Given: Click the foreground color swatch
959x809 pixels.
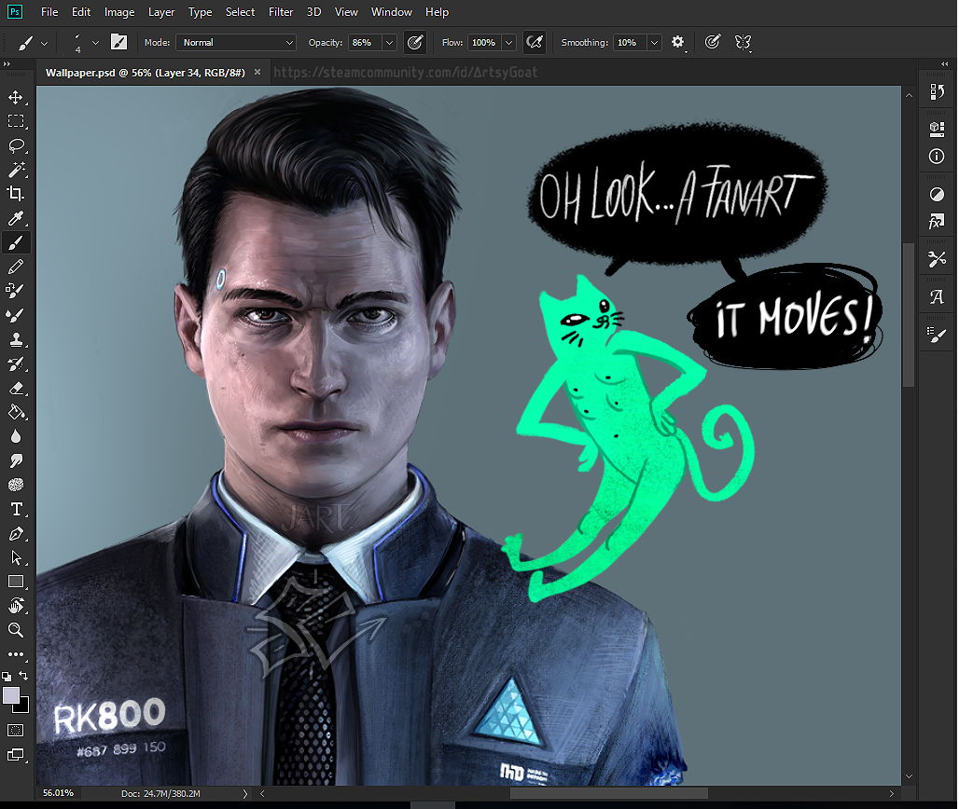Looking at the screenshot, I should coord(11,695).
